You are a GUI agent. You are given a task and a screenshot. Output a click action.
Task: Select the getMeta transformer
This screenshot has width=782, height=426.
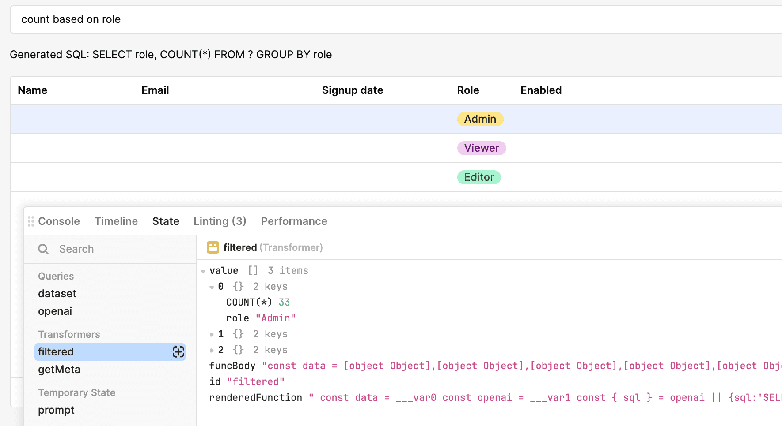coord(59,370)
